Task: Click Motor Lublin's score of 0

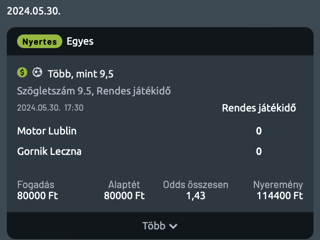Action: coord(259,131)
